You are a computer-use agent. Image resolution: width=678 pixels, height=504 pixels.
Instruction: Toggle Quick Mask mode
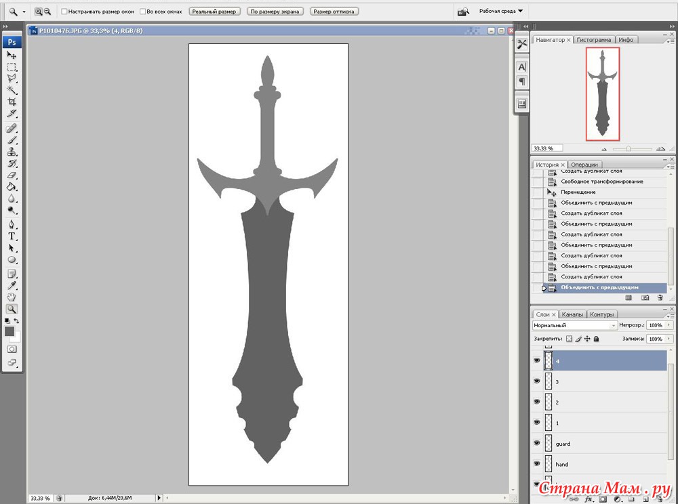coord(12,349)
